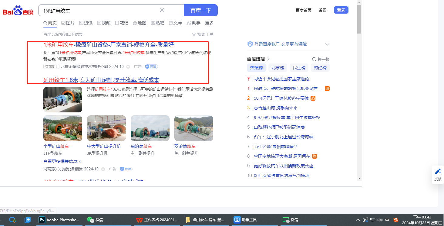
Task: Click the large winch image beside 选择矿用绞车1.6米
Action: pyautogui.click(x=63, y=100)
